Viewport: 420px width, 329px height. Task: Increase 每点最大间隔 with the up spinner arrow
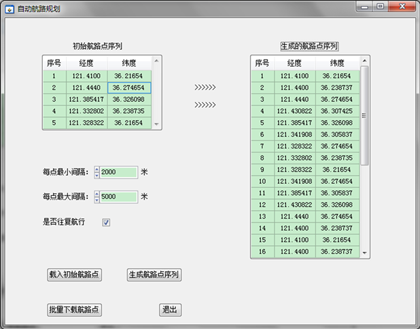pyautogui.click(x=97, y=193)
